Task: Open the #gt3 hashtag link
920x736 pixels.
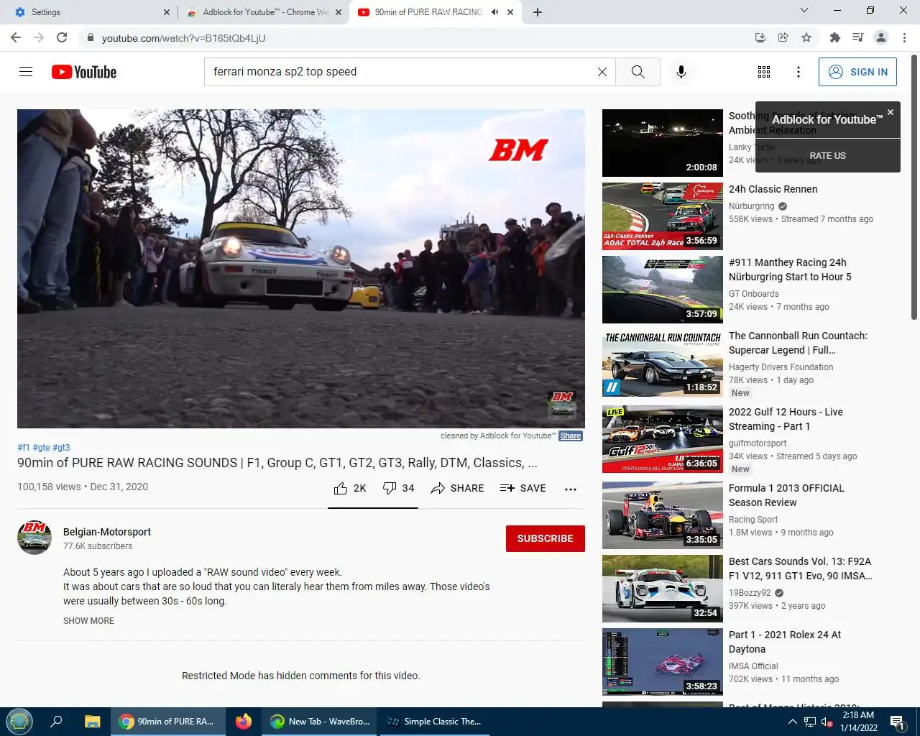Action: click(61, 448)
